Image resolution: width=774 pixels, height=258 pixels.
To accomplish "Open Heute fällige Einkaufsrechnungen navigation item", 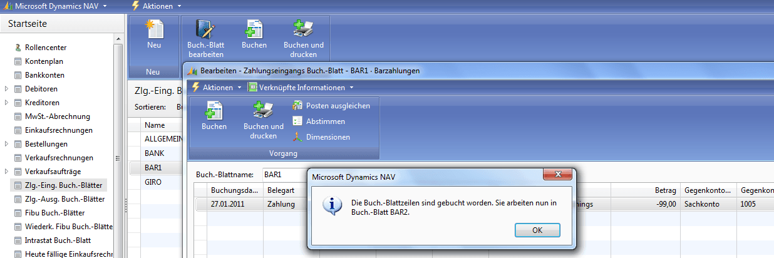I will [x=69, y=254].
